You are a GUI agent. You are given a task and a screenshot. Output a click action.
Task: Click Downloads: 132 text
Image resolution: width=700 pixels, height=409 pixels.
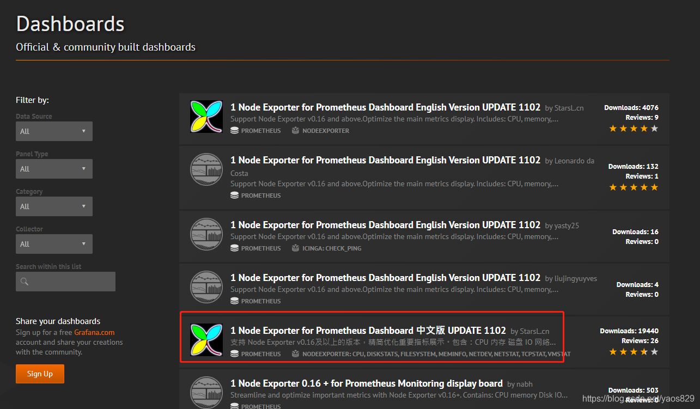pos(634,167)
